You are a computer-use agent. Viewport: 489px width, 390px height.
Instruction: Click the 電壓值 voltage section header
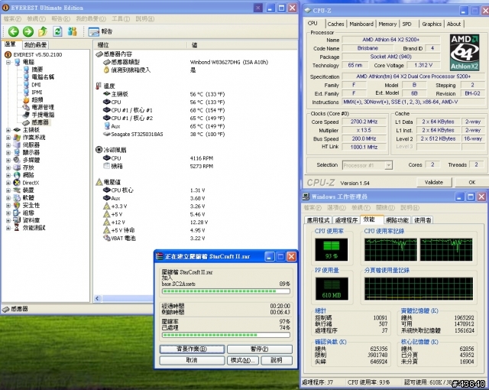[108, 182]
